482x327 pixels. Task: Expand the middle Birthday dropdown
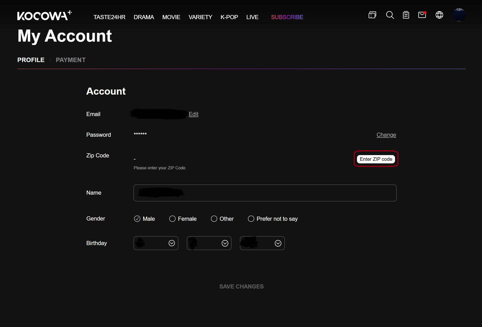[x=209, y=243]
